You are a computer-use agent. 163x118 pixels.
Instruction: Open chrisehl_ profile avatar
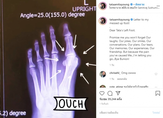tap(103, 74)
